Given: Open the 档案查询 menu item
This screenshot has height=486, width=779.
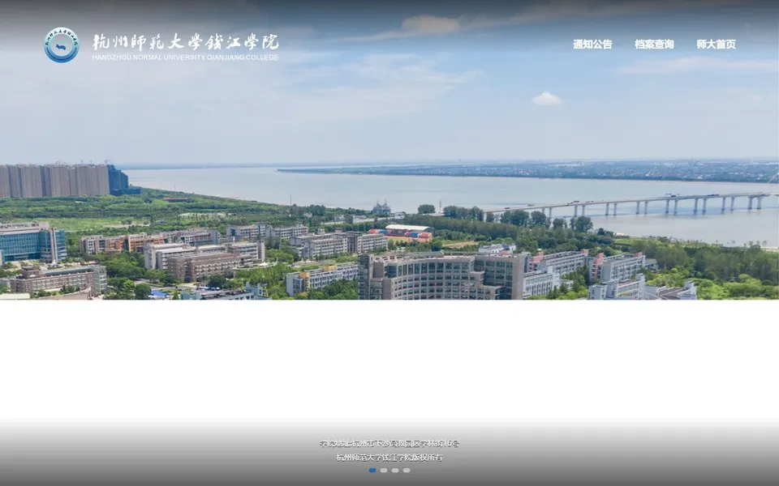Looking at the screenshot, I should click(654, 44).
